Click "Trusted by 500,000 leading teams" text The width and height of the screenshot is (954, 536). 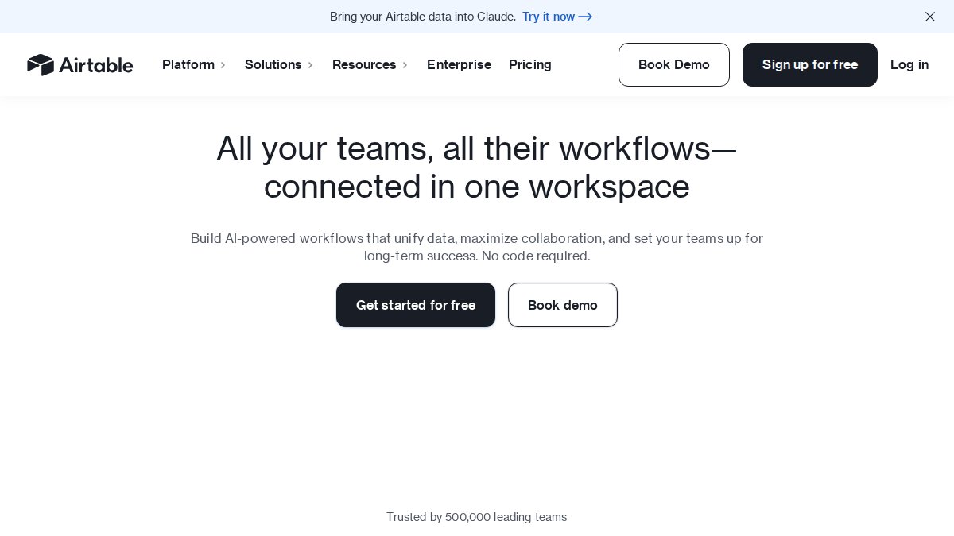pos(477,517)
